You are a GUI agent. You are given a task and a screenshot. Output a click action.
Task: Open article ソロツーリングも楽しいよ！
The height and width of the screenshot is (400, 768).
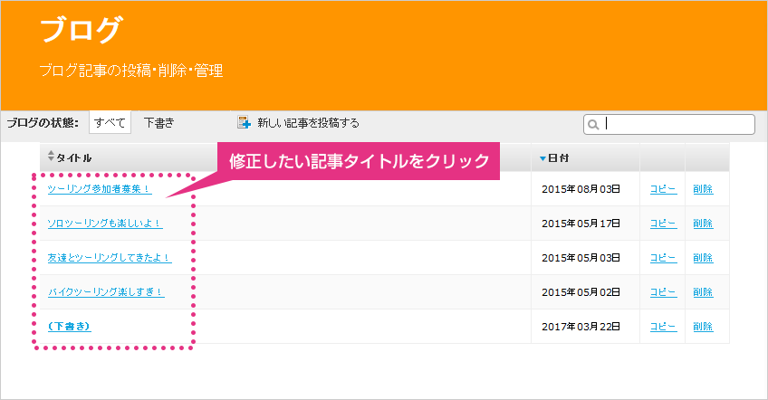(105, 224)
